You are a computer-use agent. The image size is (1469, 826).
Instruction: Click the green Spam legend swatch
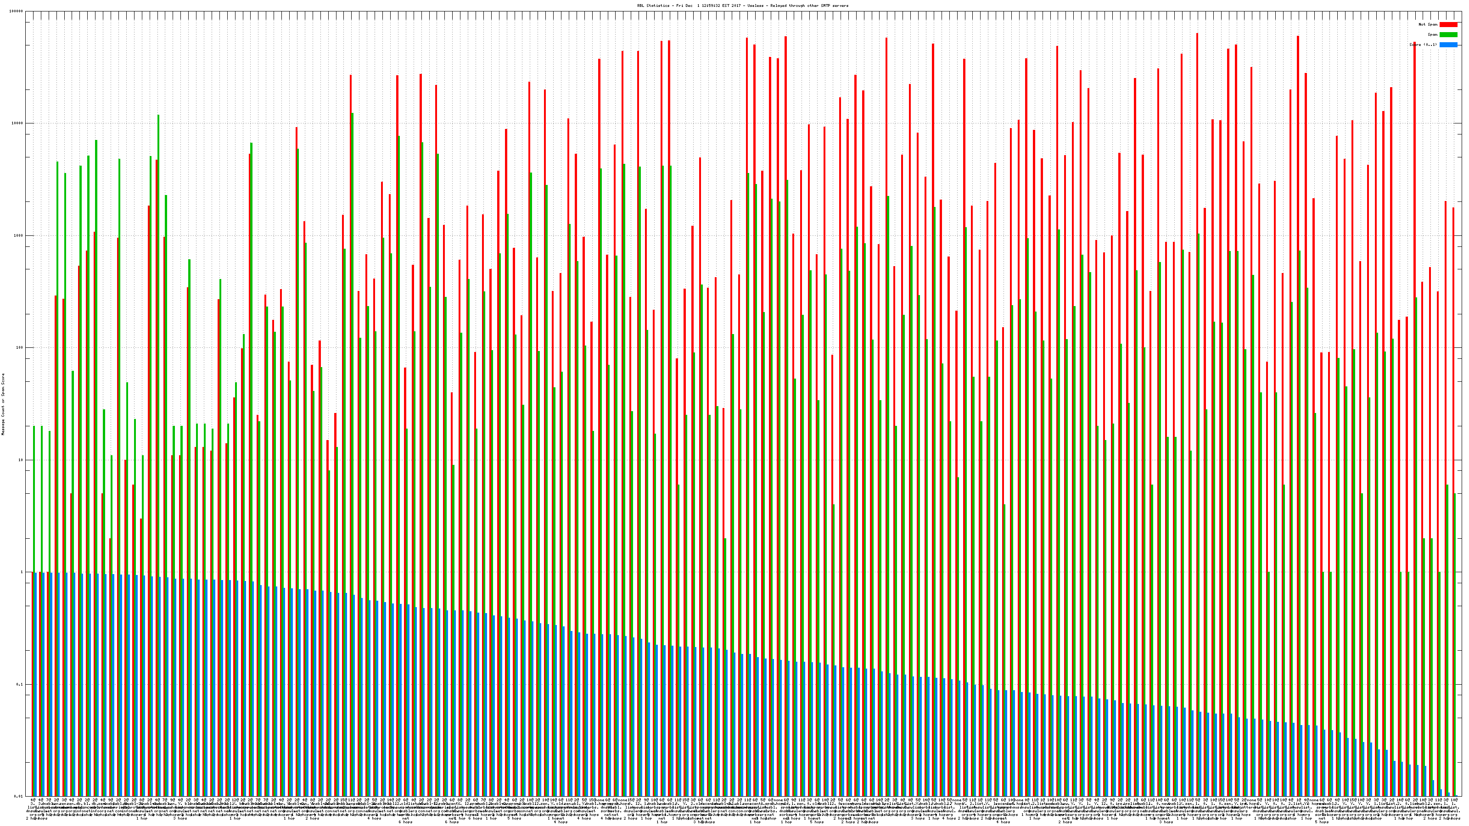[1448, 35]
